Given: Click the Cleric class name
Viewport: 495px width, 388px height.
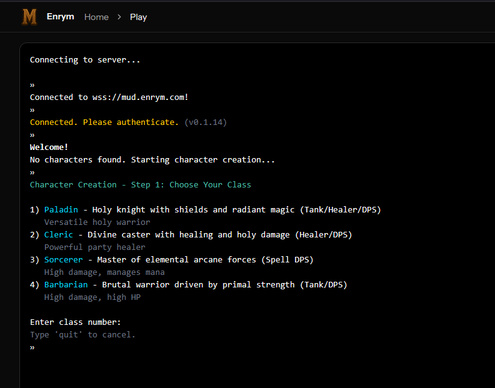Looking at the screenshot, I should pos(59,235).
